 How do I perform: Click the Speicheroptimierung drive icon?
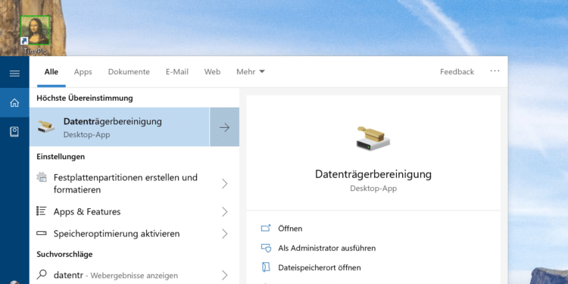coord(42,233)
